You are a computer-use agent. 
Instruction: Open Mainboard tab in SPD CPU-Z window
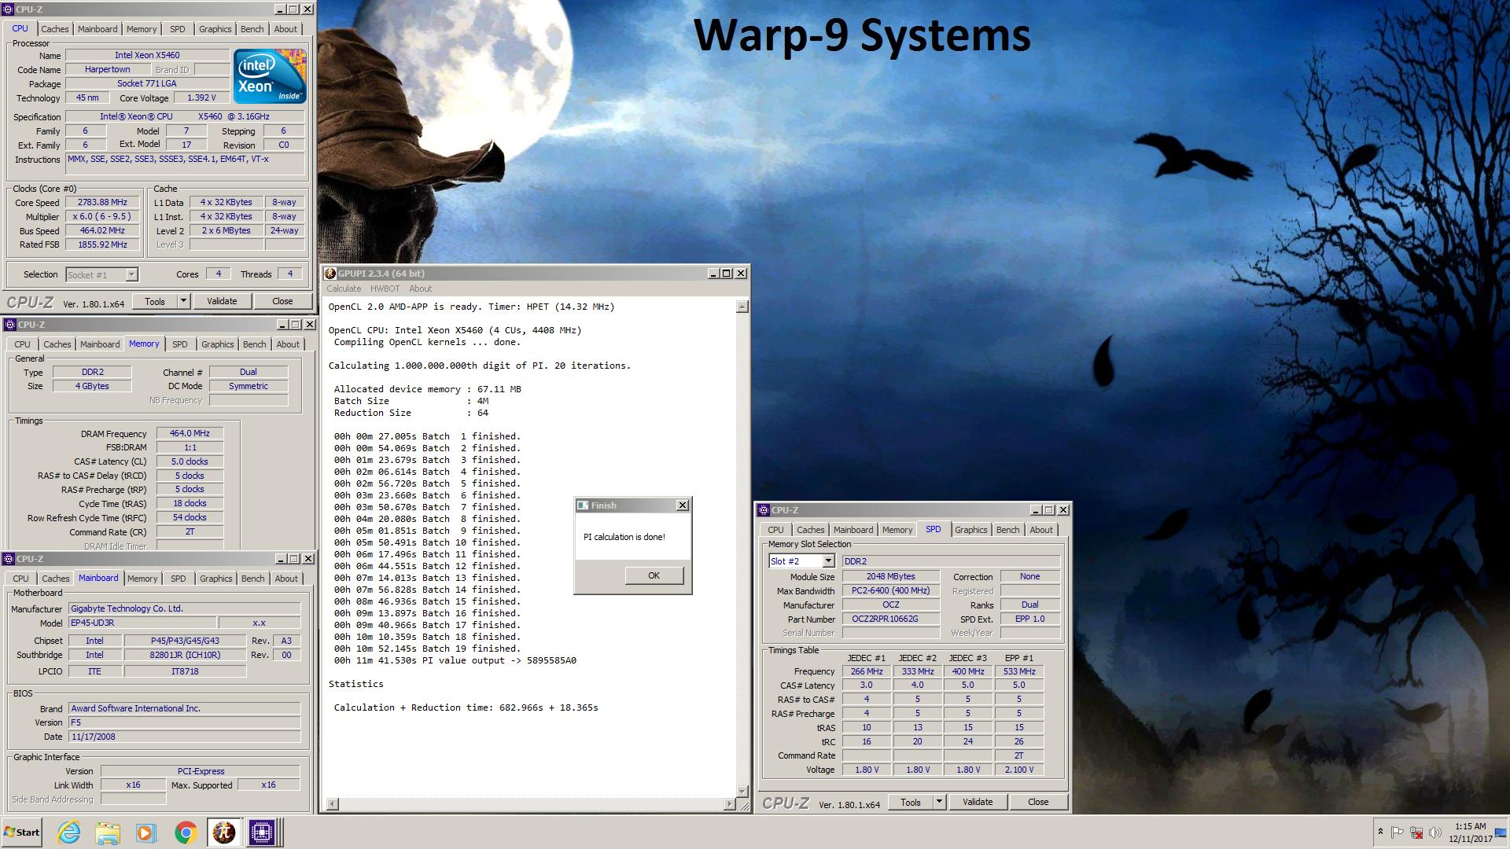(x=853, y=530)
